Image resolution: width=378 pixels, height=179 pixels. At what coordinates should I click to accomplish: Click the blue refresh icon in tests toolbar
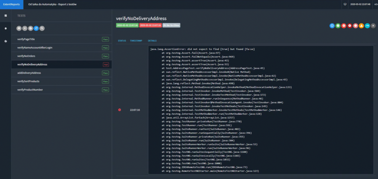[36, 28]
